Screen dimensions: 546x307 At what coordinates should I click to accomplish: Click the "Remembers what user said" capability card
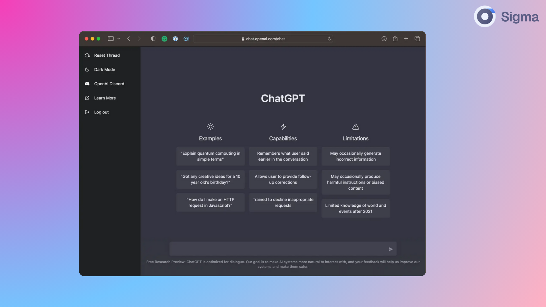[x=283, y=156]
